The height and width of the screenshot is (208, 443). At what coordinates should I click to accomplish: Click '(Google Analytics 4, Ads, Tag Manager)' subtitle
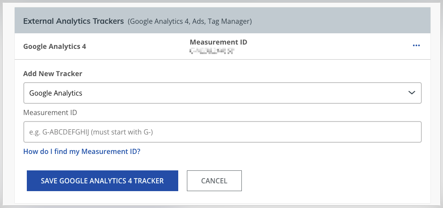click(189, 22)
